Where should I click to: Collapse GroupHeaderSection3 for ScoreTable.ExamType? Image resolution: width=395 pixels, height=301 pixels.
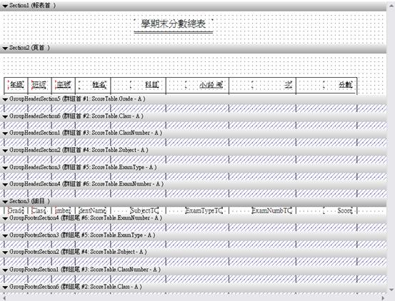[x=5, y=168]
